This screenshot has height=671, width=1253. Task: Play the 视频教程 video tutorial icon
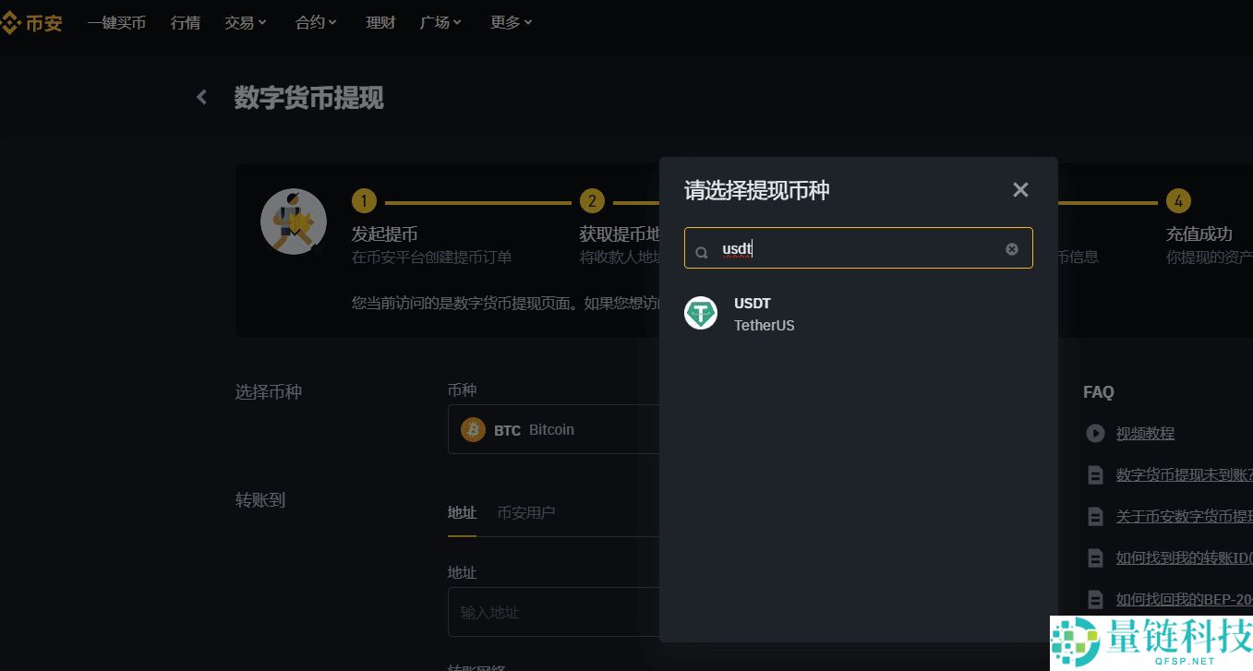click(1095, 433)
